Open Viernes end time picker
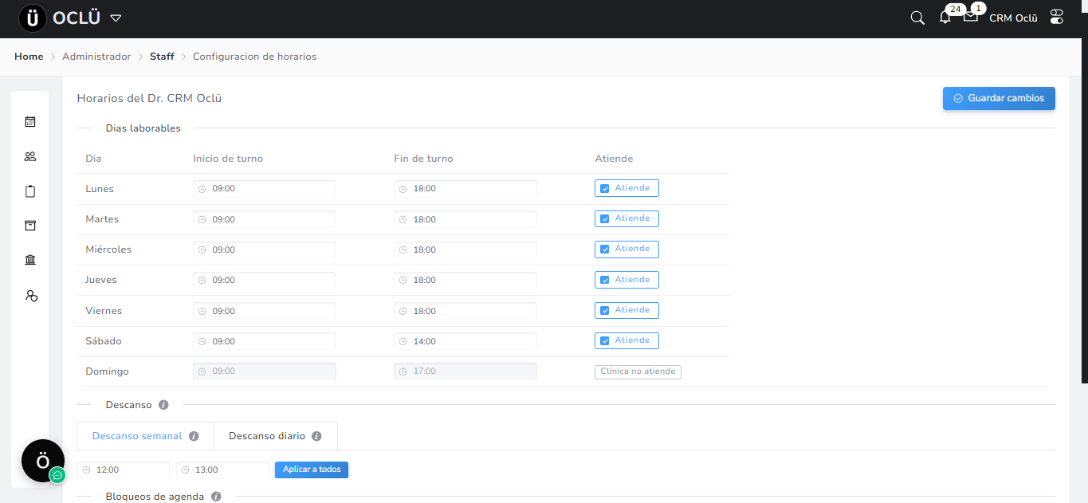 tap(465, 311)
